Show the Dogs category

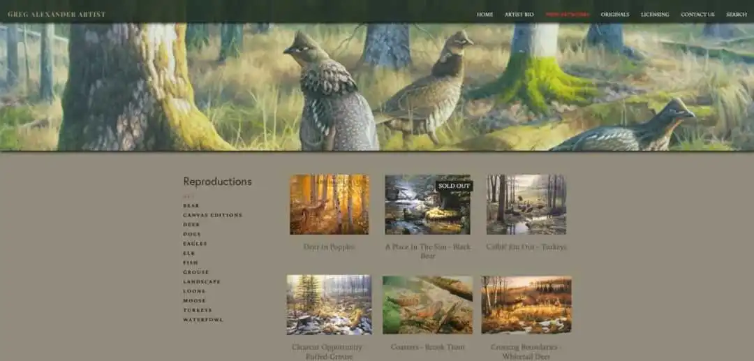(192, 234)
